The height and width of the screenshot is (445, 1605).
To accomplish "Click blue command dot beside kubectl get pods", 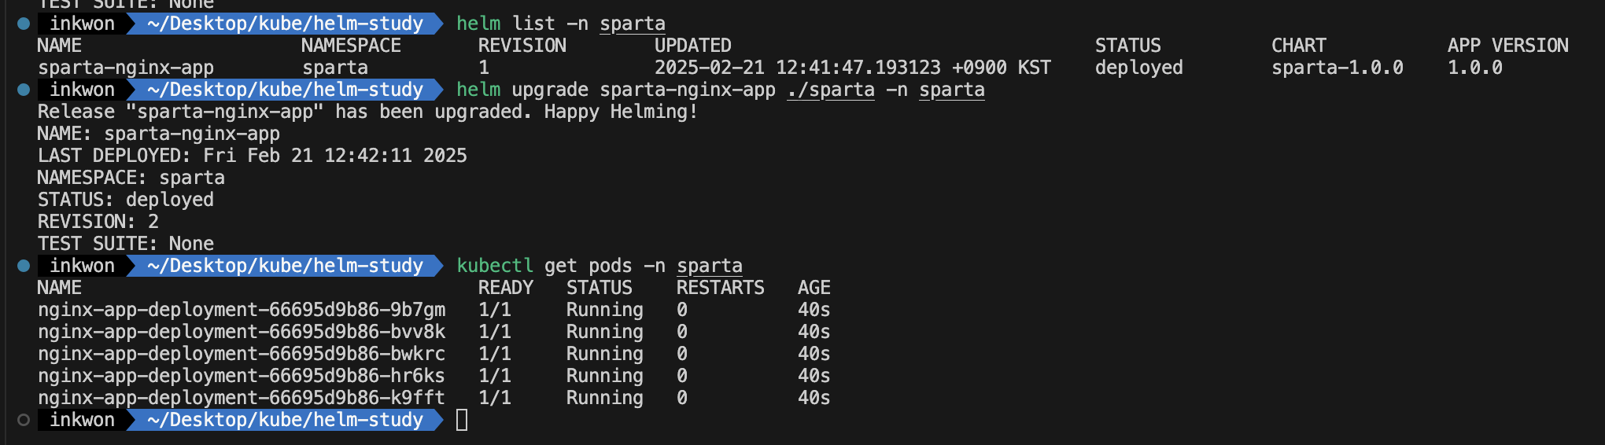I will click(24, 266).
